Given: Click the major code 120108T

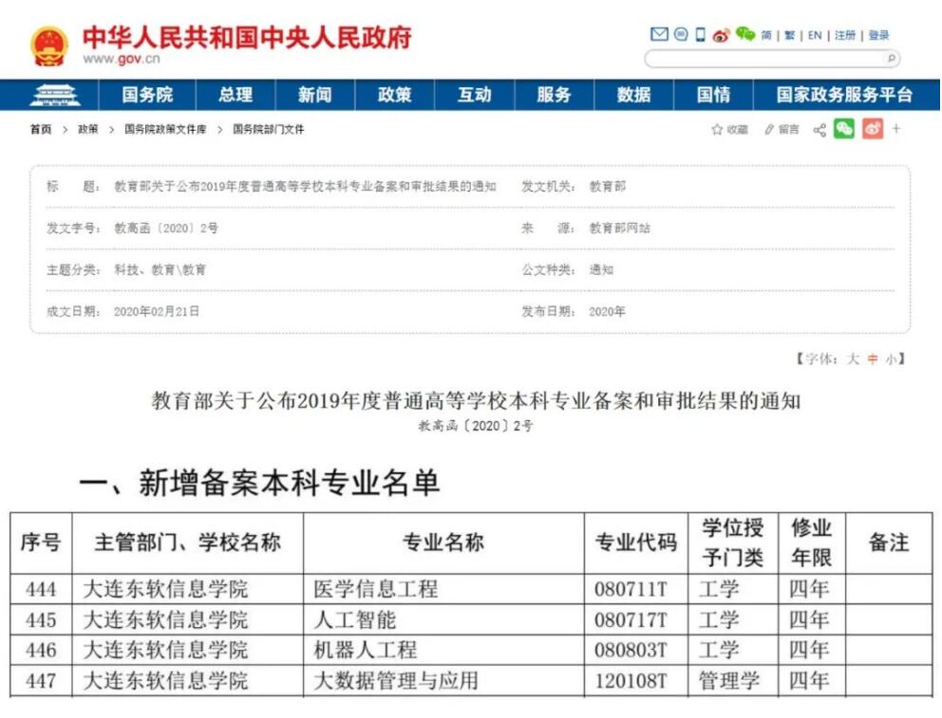Looking at the screenshot, I should [631, 681].
